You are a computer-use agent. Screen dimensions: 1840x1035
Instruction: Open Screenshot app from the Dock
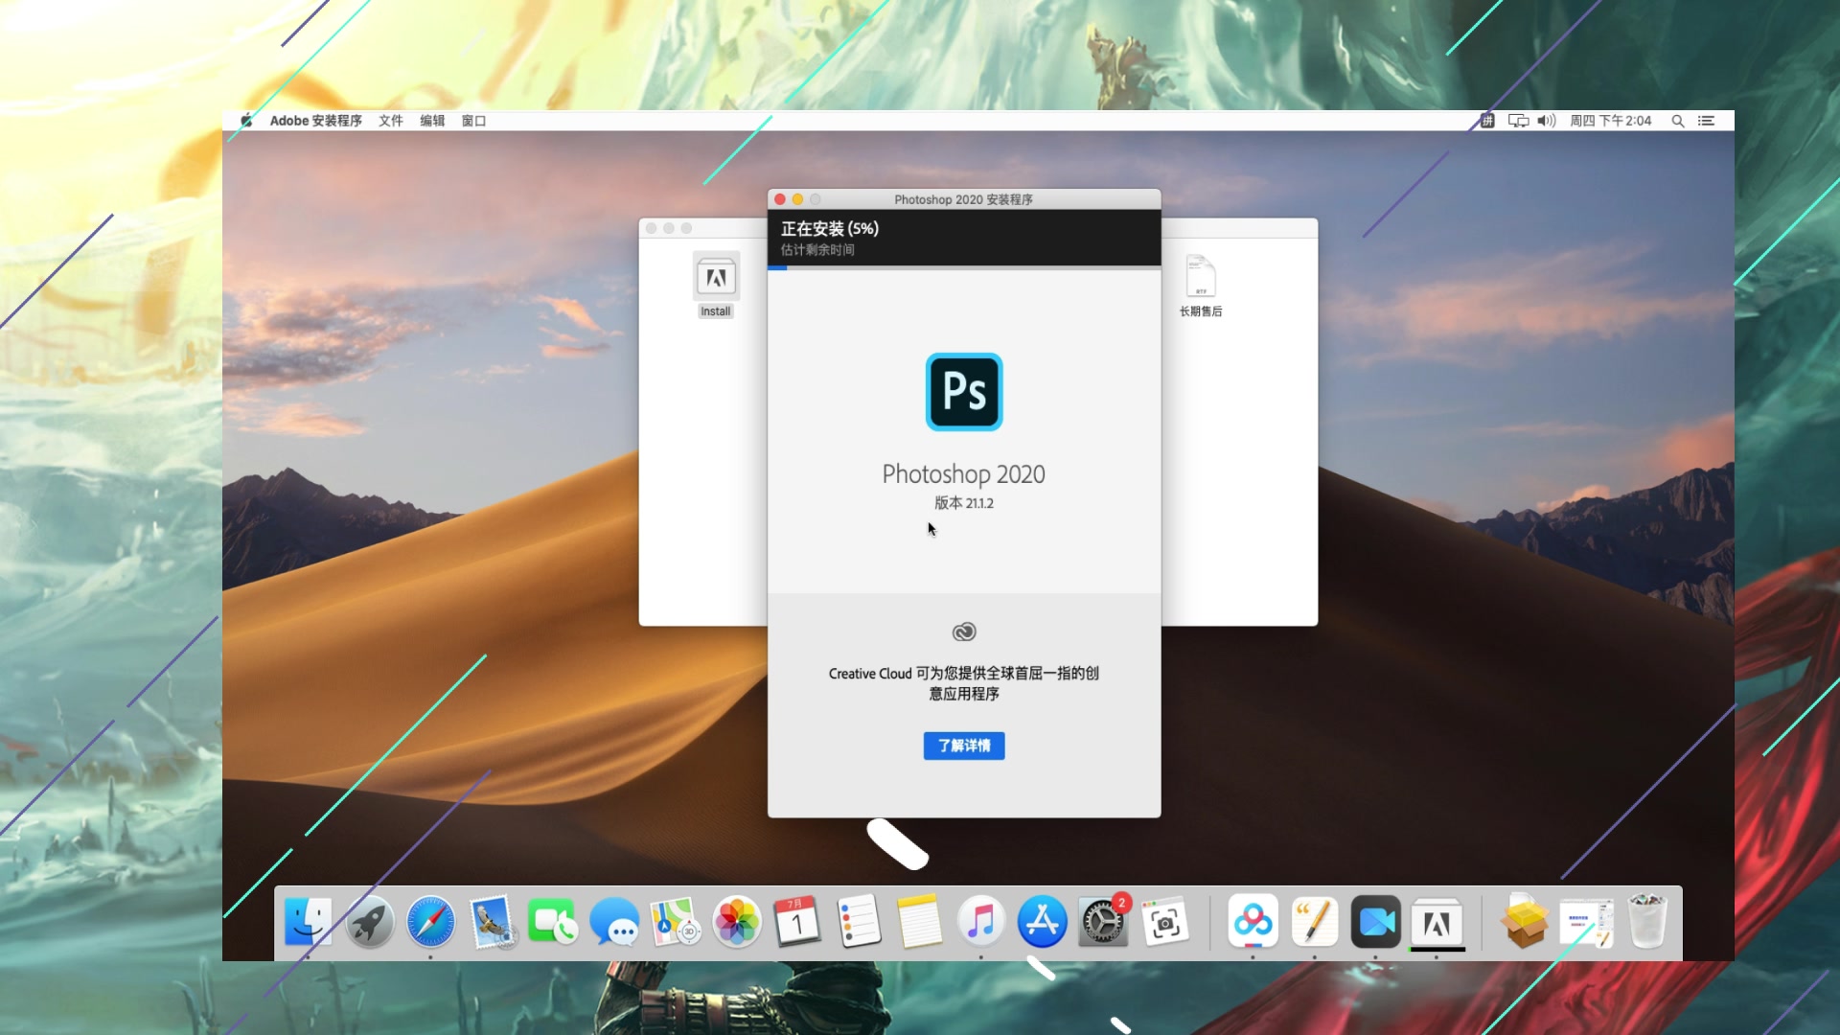point(1165,922)
